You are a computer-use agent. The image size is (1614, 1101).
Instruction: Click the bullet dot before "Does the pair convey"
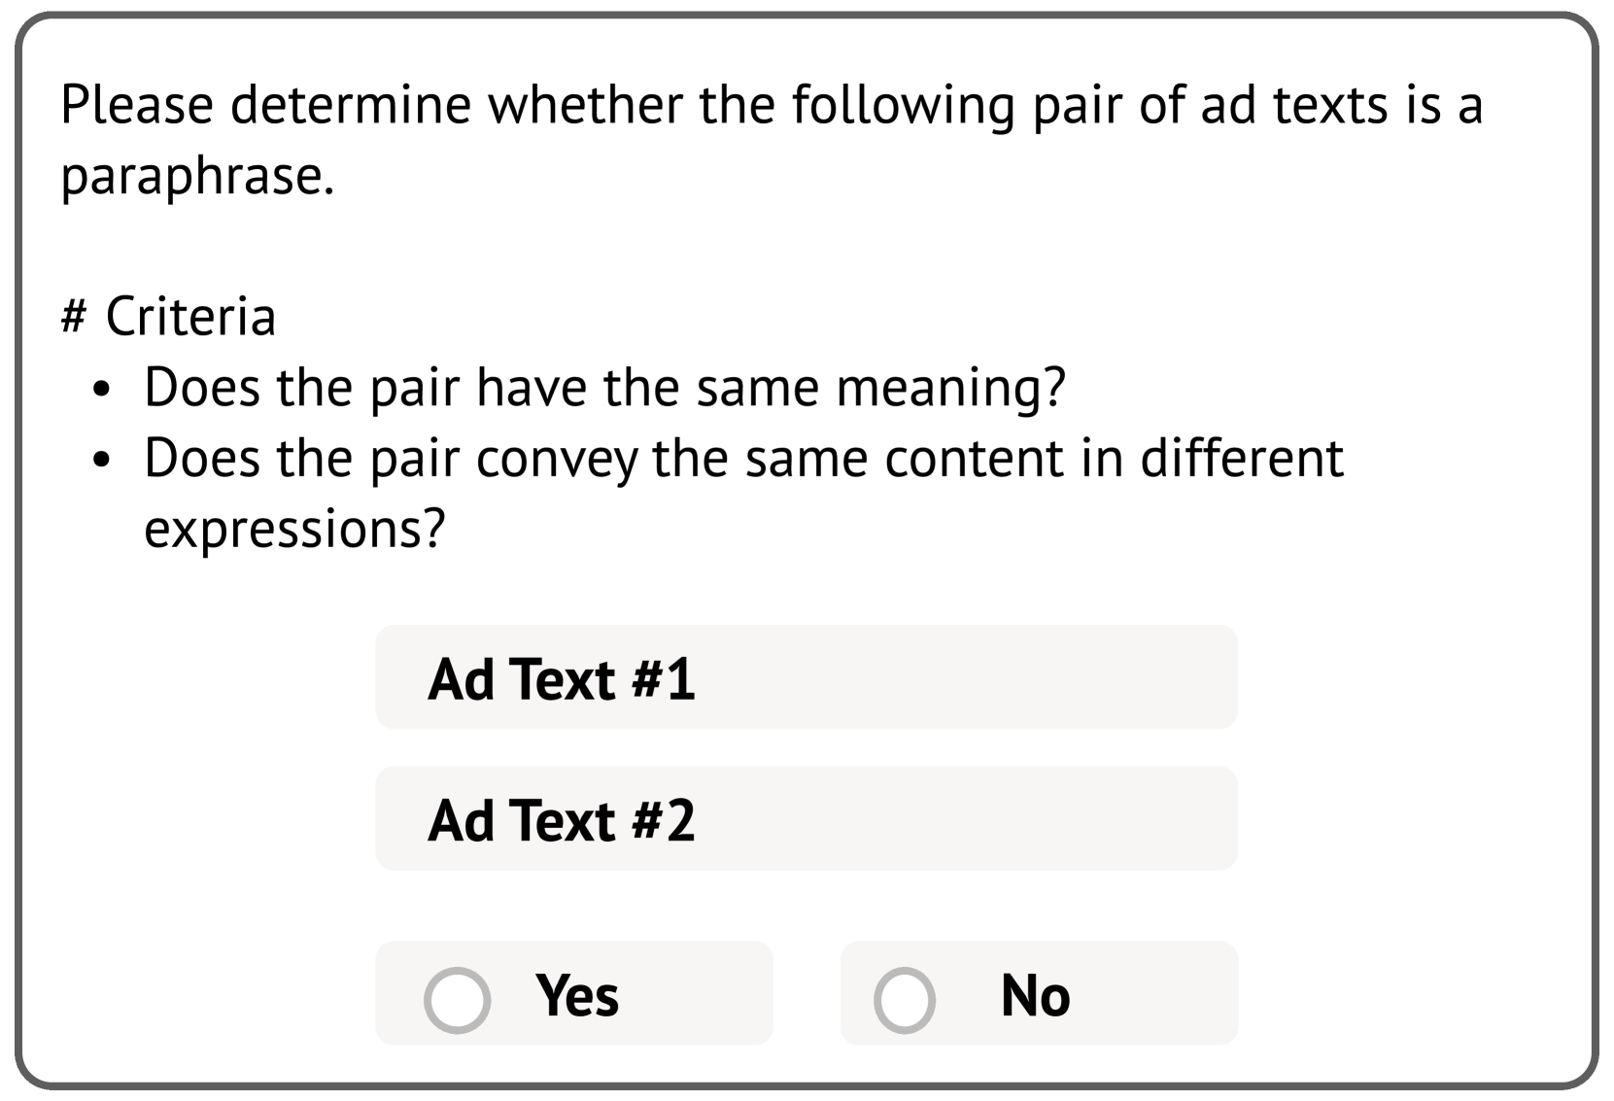click(102, 462)
